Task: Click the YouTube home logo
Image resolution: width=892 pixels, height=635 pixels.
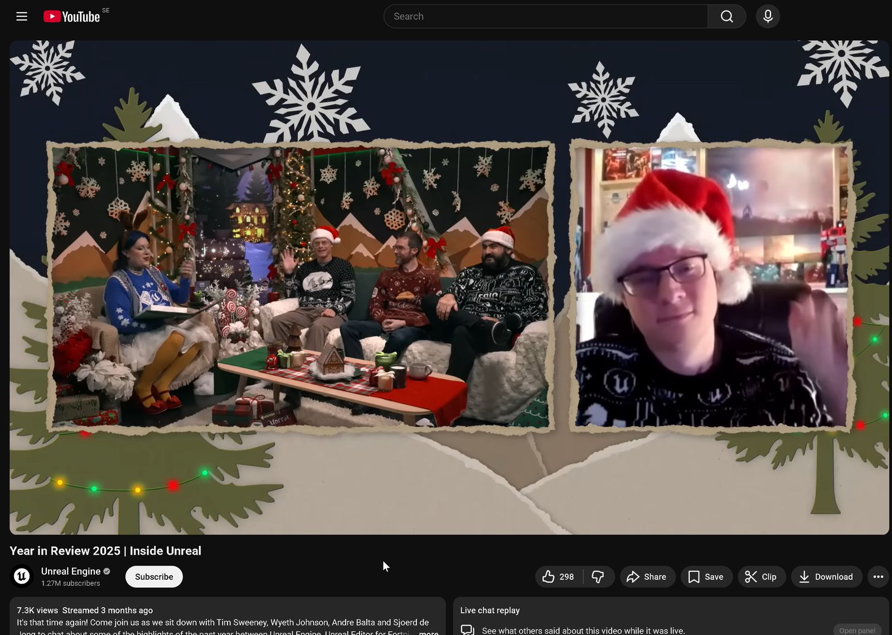Action: (x=72, y=17)
